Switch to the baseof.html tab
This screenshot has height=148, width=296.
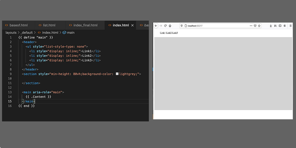coord(18,25)
